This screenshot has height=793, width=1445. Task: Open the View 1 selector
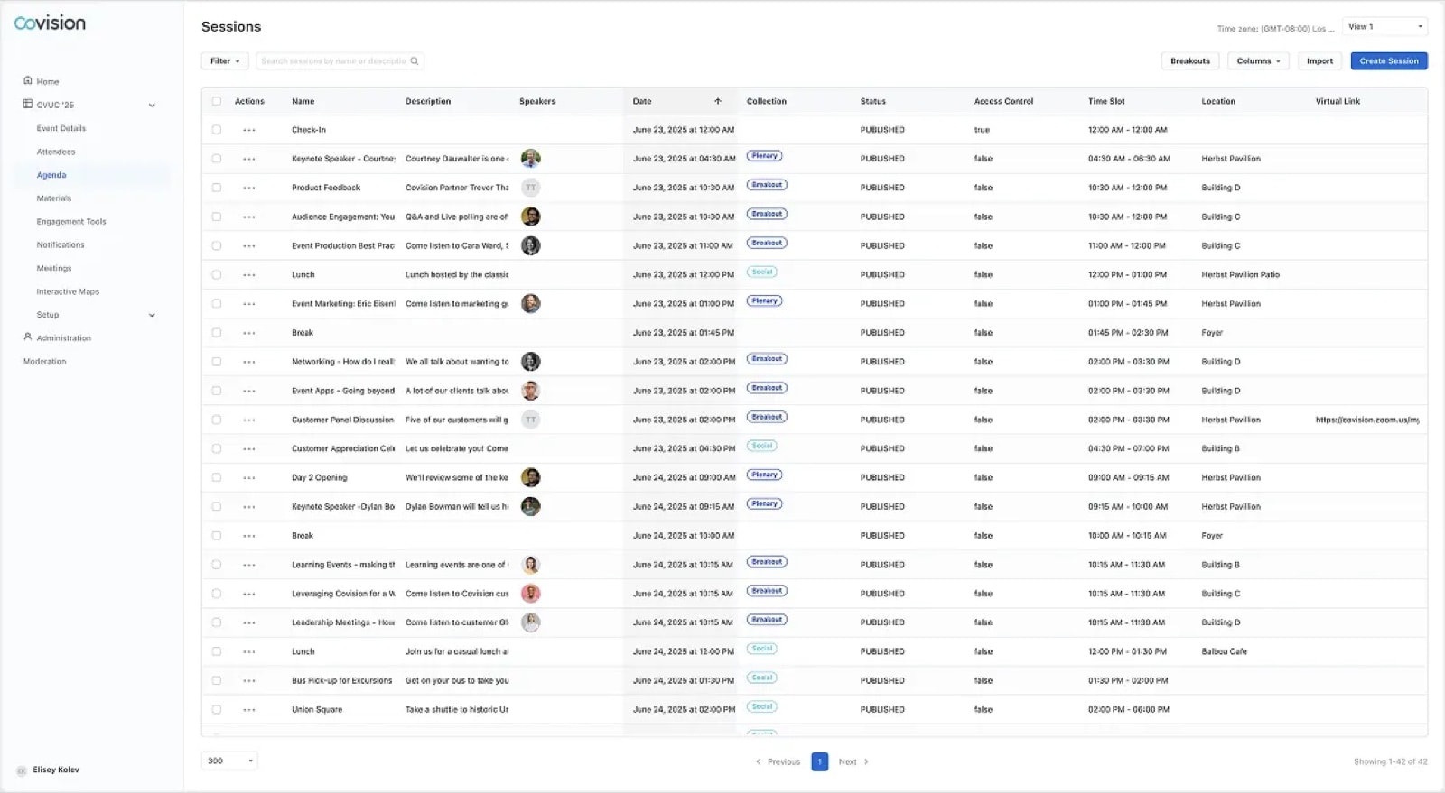(x=1384, y=27)
